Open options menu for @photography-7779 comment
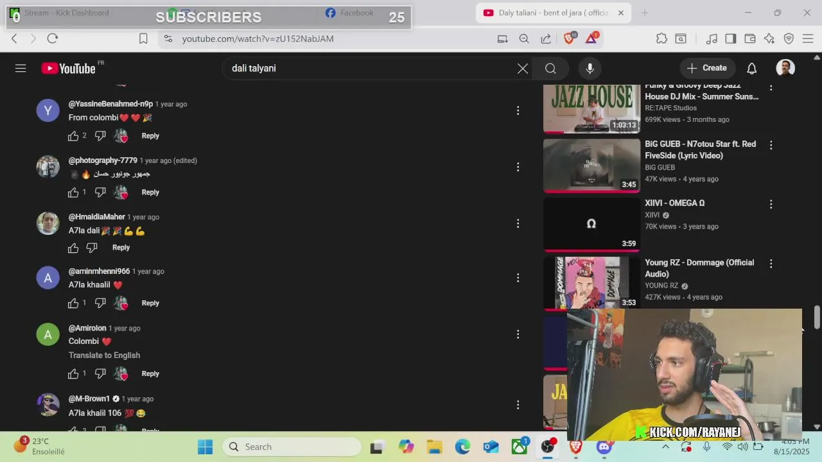Screen dimensions: 822x462 coord(518,167)
